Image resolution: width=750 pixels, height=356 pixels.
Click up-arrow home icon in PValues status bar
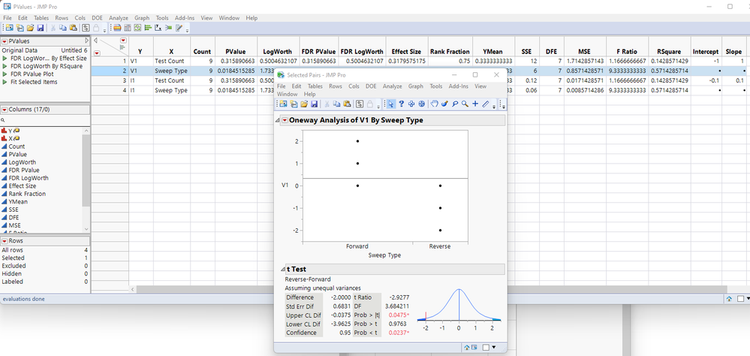pos(728,299)
